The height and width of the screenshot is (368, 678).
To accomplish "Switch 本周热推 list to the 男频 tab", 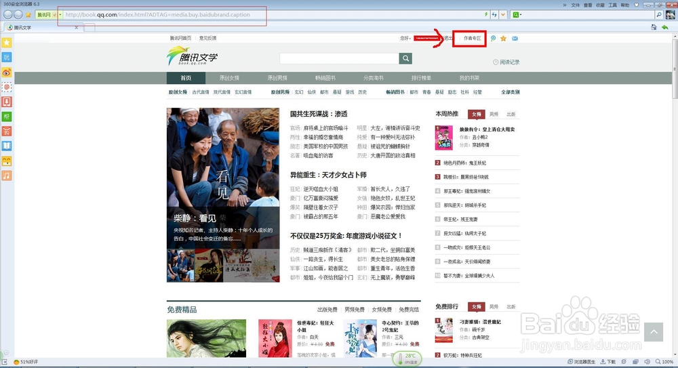I will [494, 114].
